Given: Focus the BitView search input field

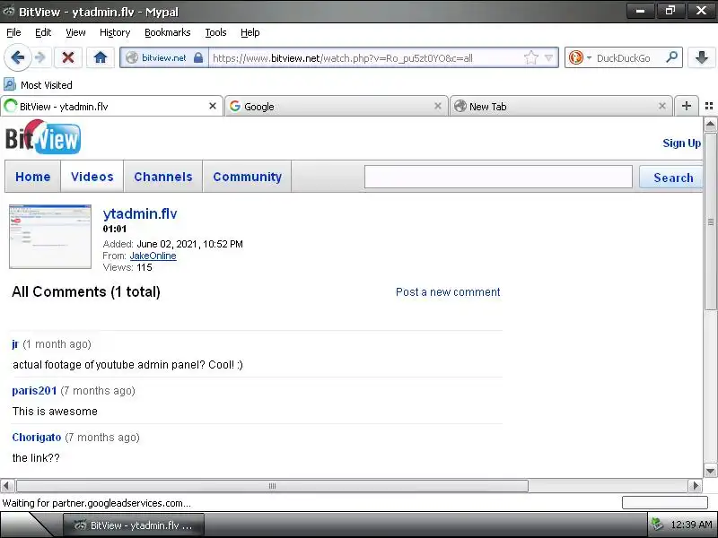Looking at the screenshot, I should coord(498,177).
